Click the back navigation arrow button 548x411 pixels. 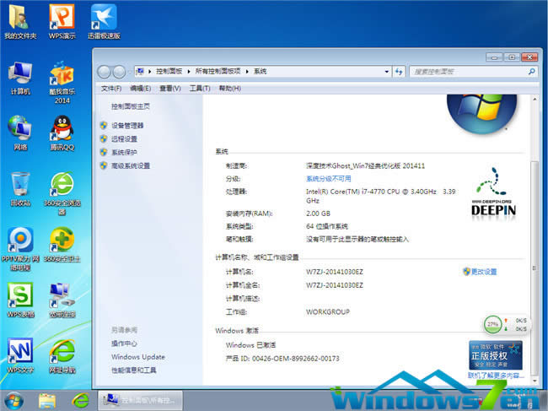point(105,72)
